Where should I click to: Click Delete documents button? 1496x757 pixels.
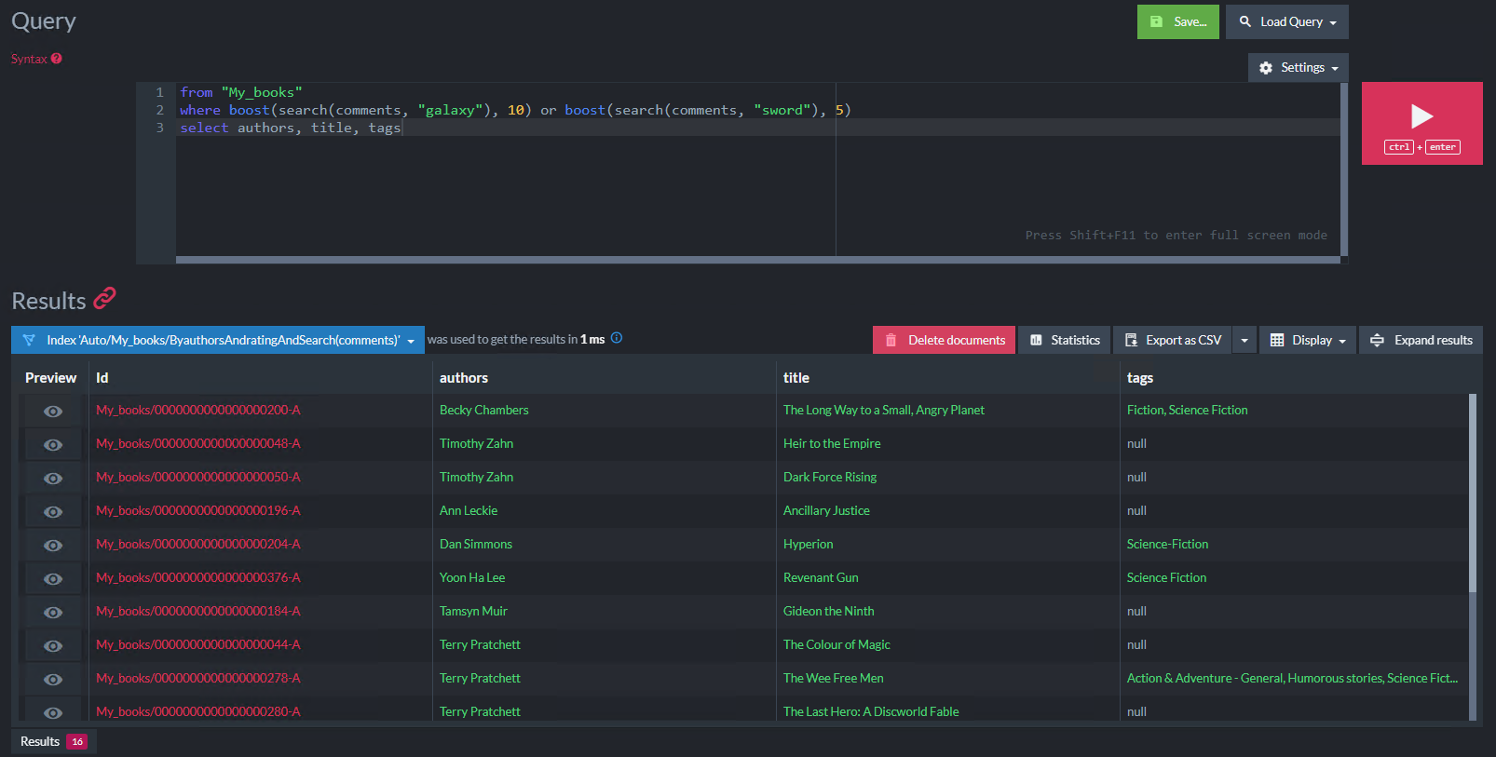944,340
